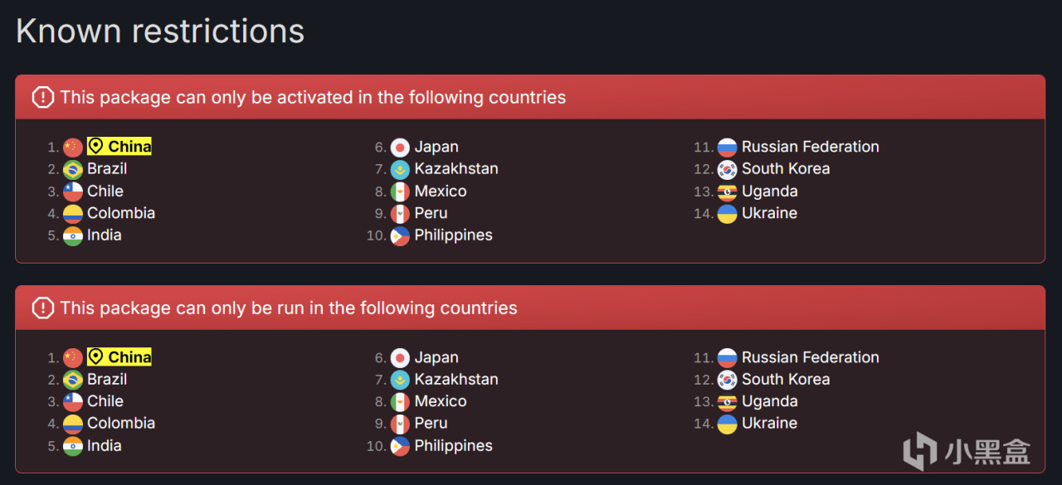Click South Korea flag in activation list
This screenshot has height=485, width=1062.
727,169
